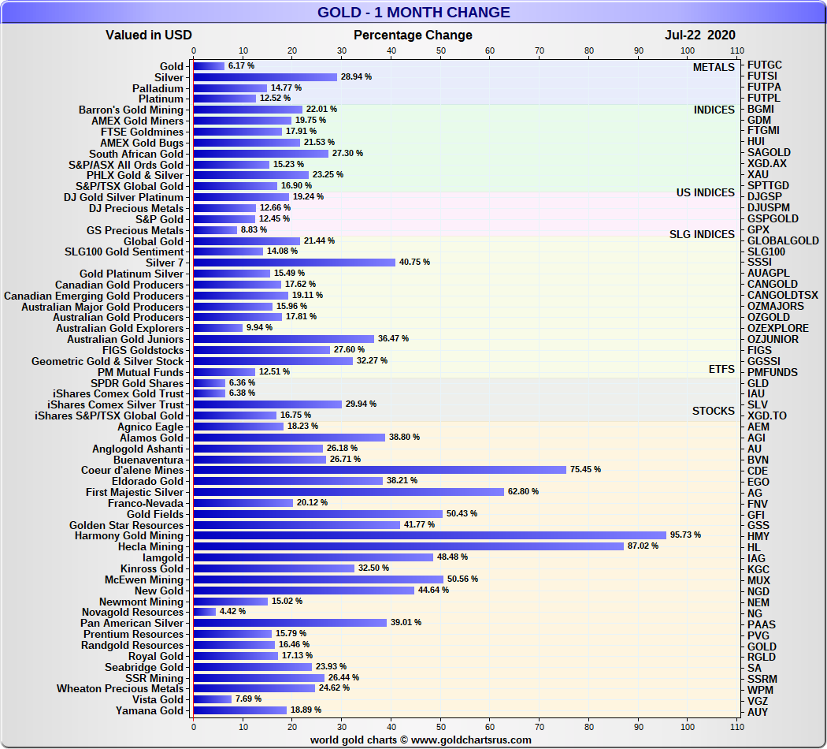Click the value "29.94 %"
Screen dimensions: 827x749
(361, 404)
